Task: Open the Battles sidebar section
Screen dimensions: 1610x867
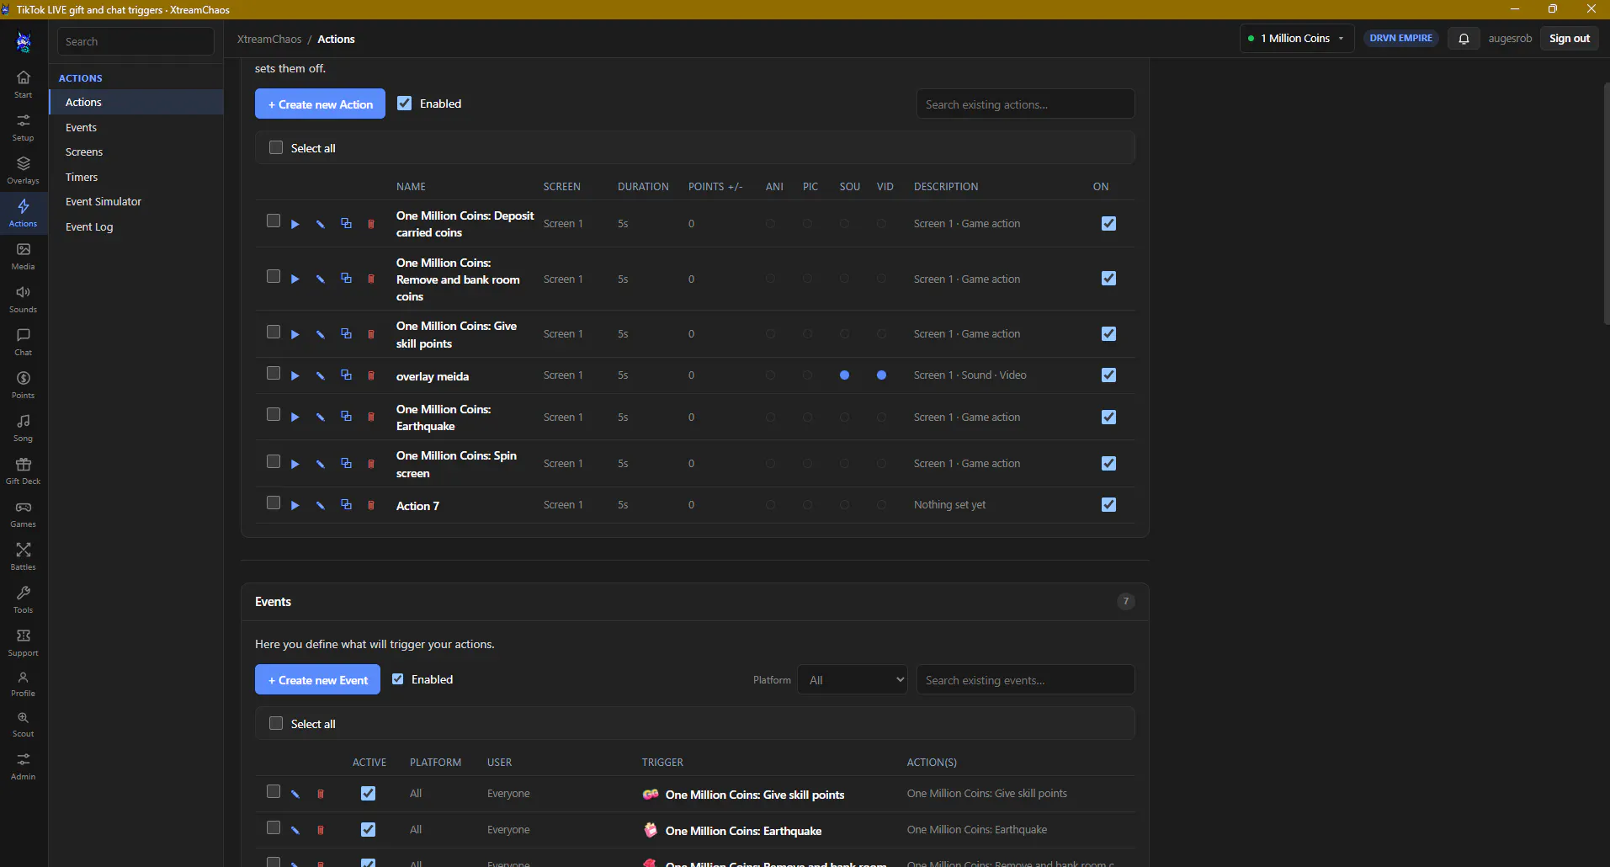Action: click(x=24, y=557)
